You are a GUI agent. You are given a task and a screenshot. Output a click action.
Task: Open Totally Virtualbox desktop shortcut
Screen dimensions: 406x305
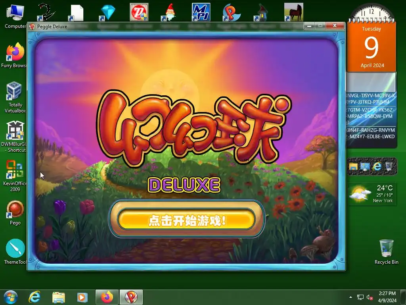click(15, 98)
